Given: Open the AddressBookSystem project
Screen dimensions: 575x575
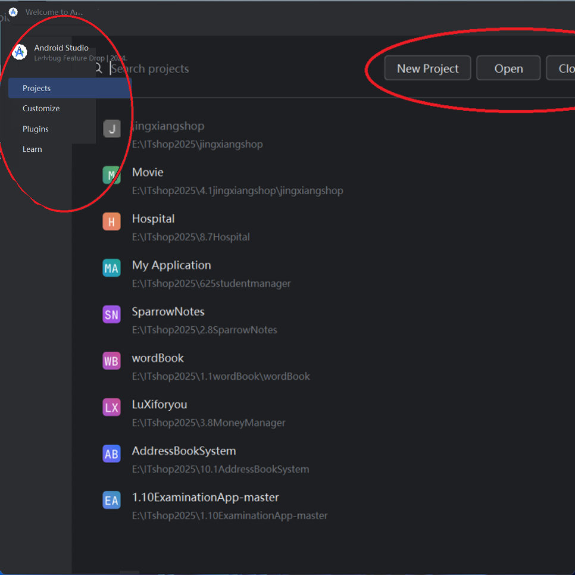Looking at the screenshot, I should 184,451.
